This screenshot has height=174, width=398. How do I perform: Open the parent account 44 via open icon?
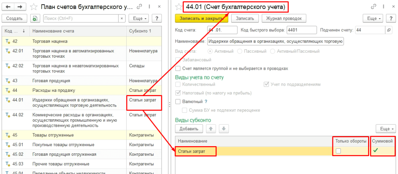(x=389, y=30)
